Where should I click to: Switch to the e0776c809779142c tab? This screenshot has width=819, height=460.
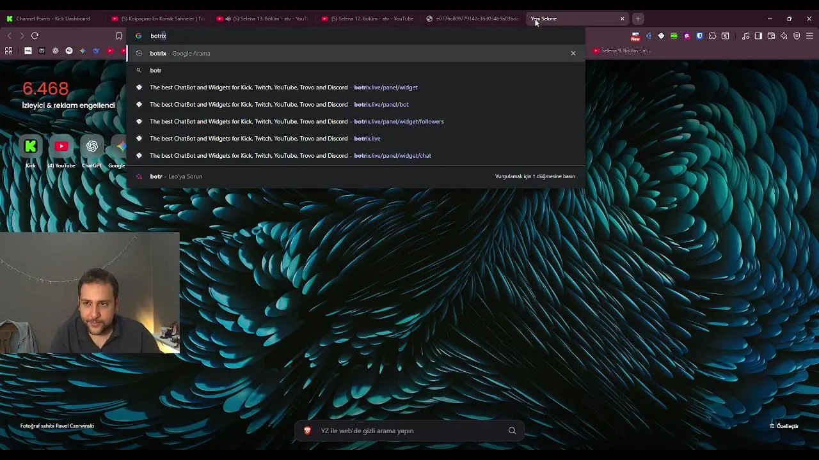[x=472, y=19]
